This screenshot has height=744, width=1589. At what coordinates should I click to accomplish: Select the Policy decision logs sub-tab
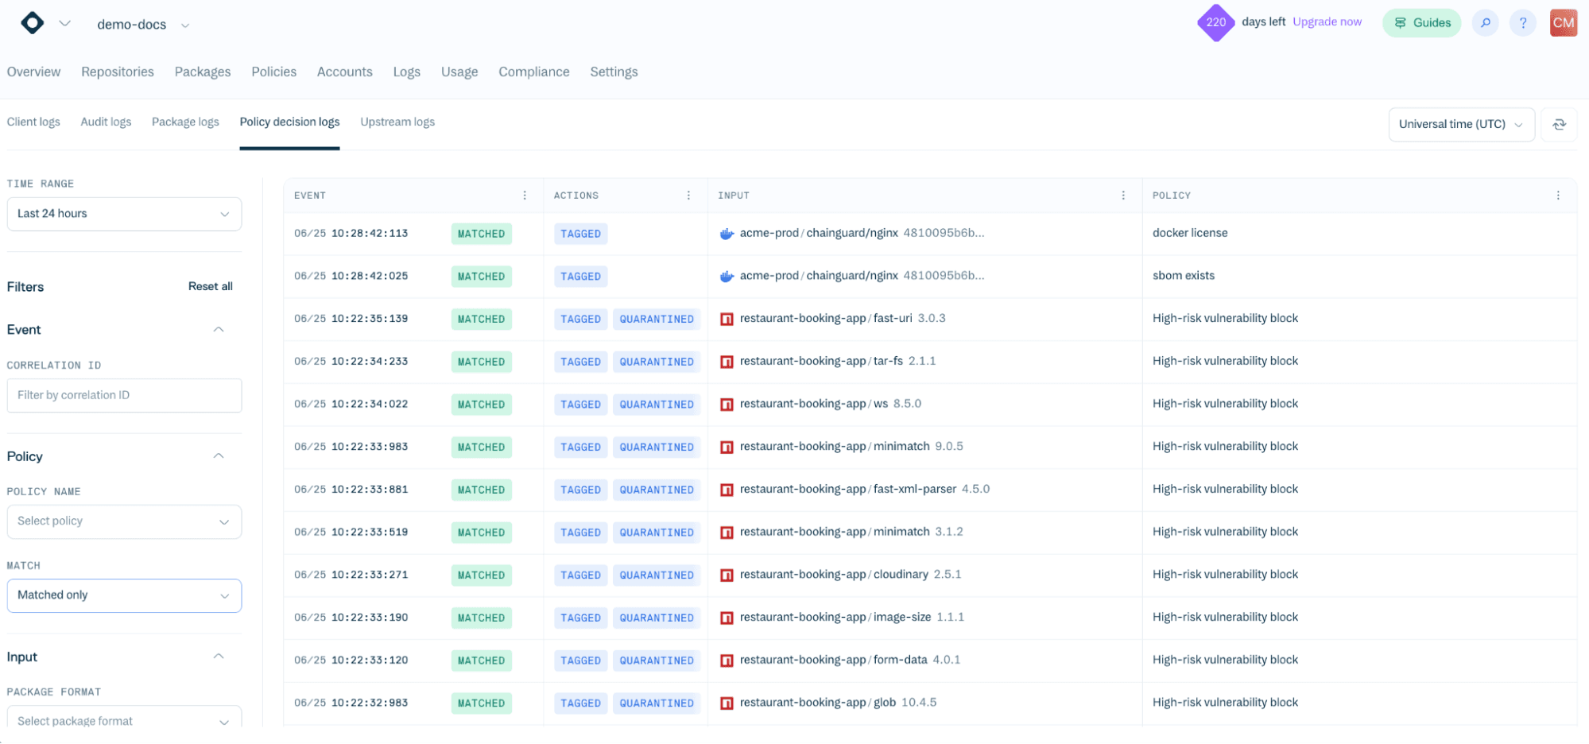(x=289, y=122)
